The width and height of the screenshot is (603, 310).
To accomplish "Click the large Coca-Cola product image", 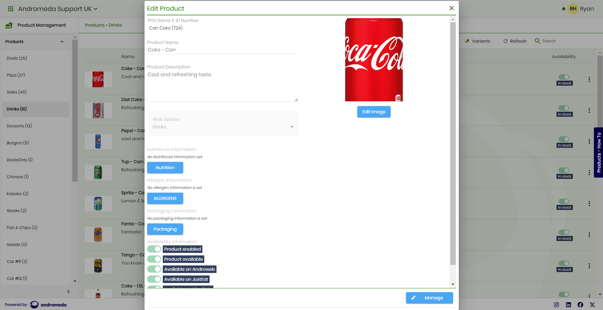I will pos(374,60).
